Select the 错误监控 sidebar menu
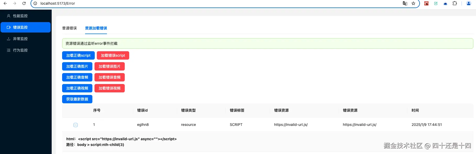 point(26,27)
